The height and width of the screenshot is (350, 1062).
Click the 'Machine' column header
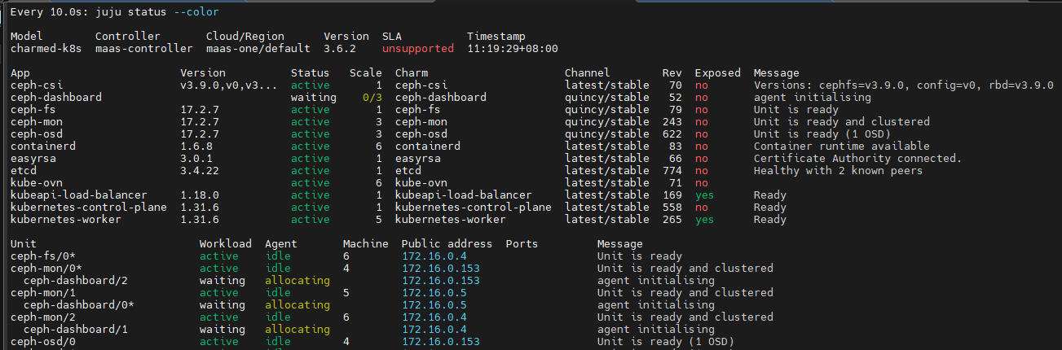coord(366,244)
